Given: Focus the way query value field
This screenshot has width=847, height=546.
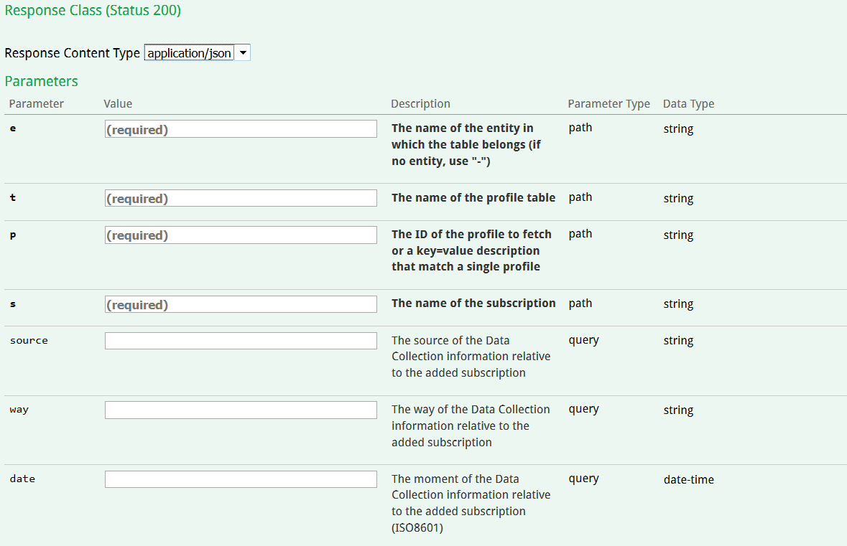Looking at the screenshot, I should coord(241,410).
